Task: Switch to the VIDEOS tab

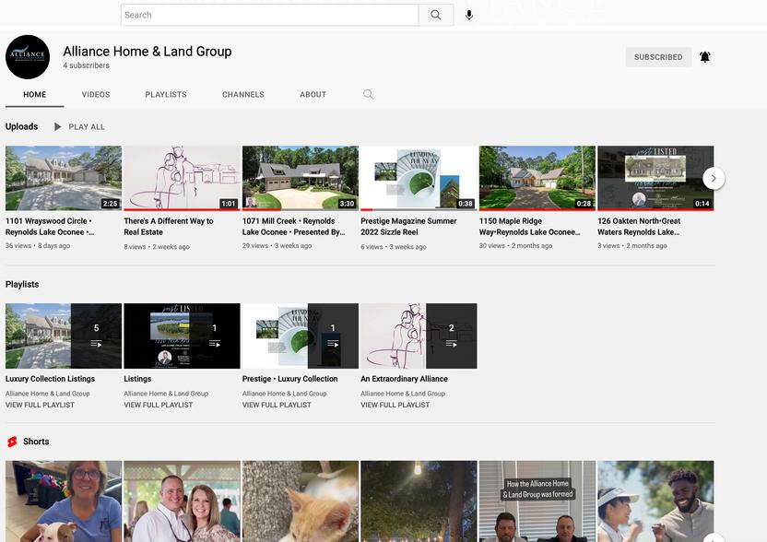Action: tap(96, 94)
